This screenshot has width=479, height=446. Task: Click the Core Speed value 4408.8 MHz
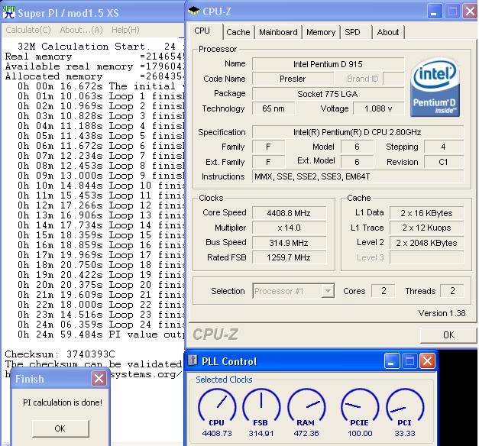coord(289,212)
